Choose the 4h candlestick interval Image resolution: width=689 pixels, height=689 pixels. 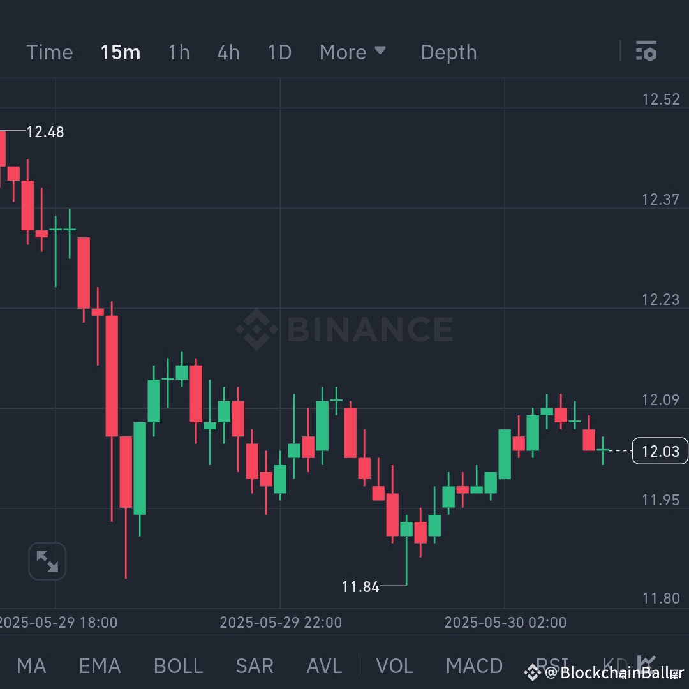click(228, 52)
